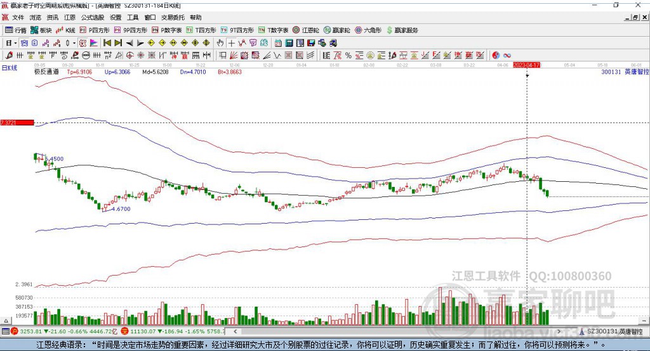
Task: Click the red-blue yin-yang icon
Action: point(496,55)
